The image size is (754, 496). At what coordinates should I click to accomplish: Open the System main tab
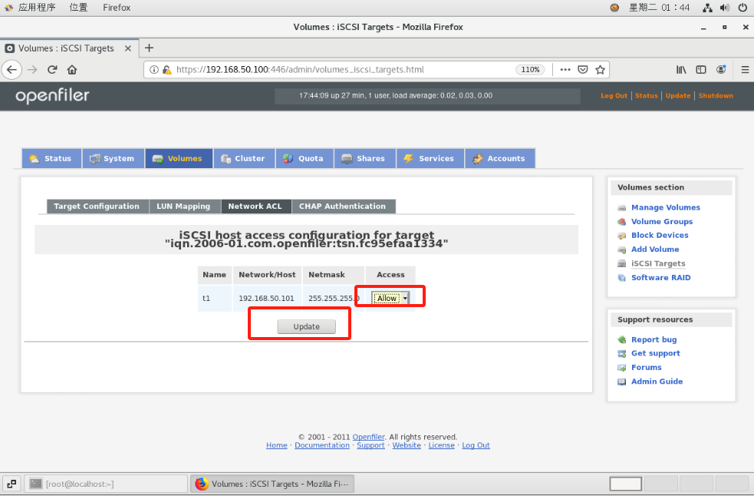point(113,158)
